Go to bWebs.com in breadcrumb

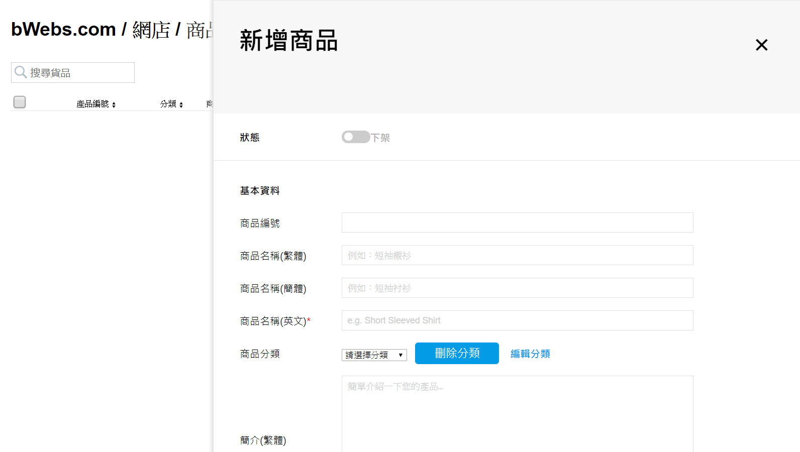pyautogui.click(x=63, y=30)
